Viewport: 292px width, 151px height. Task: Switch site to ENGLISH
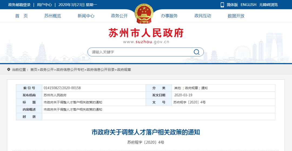click(x=248, y=5)
